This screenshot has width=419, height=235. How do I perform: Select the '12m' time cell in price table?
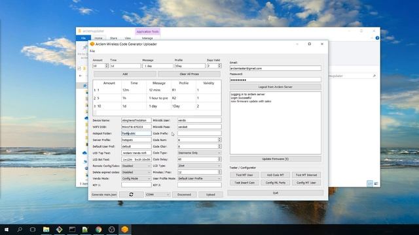[134, 90]
